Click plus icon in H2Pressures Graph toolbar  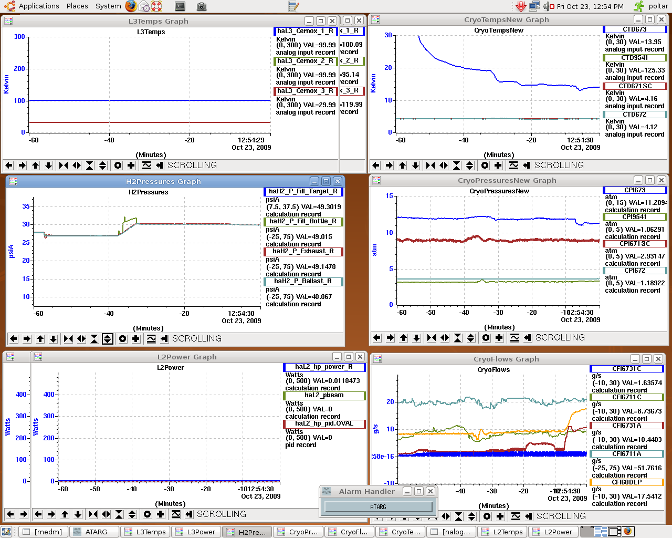click(135, 339)
